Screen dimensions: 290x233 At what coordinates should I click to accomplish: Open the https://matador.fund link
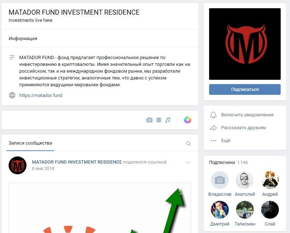[41, 96]
